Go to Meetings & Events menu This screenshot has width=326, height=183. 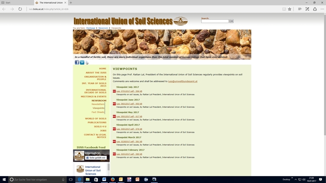coord(93,97)
